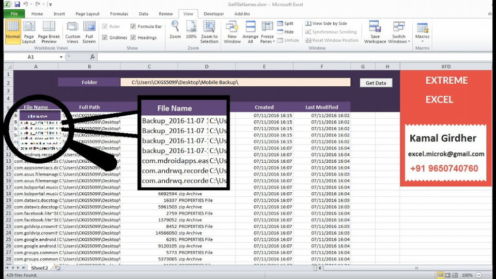Switch to the Home tab
This screenshot has height=279, width=496.
coord(37,13)
